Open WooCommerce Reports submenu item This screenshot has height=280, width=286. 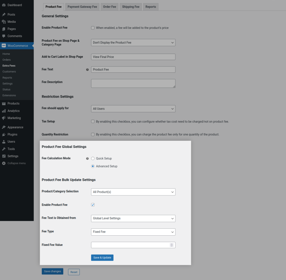7,78
